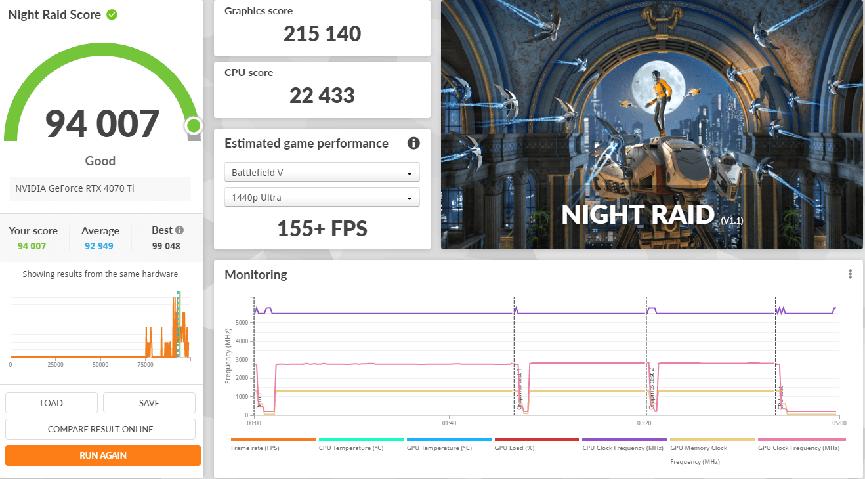This screenshot has height=479, width=865.
Task: Toggle Frame rate (FPS) legend series
Action: tap(273, 444)
